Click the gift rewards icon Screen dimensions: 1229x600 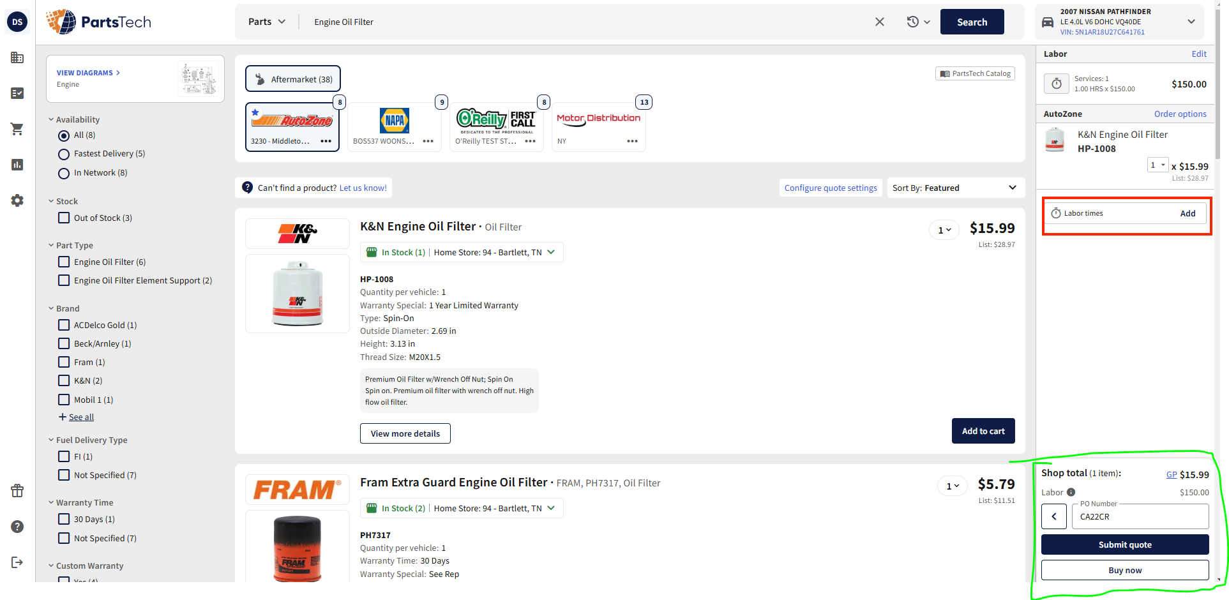[17, 491]
